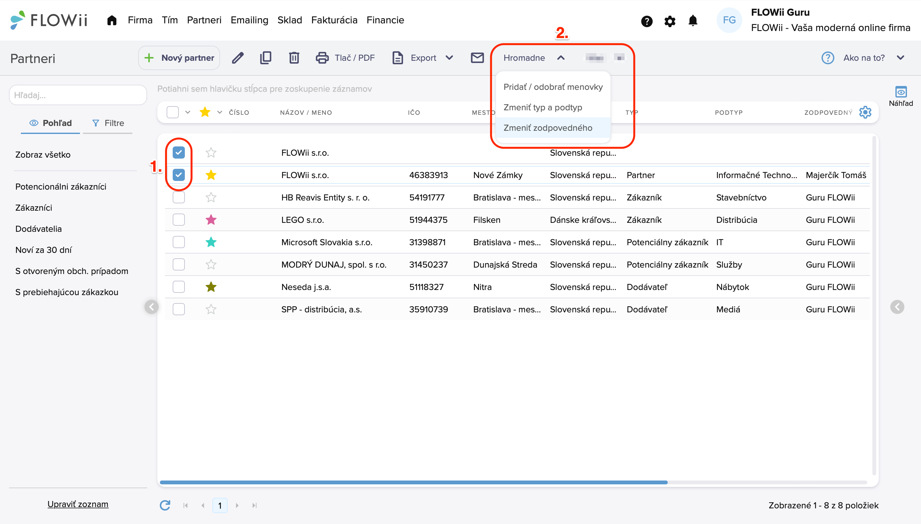Open the Fakturácia menu
This screenshot has height=524, width=921.
pyautogui.click(x=334, y=20)
